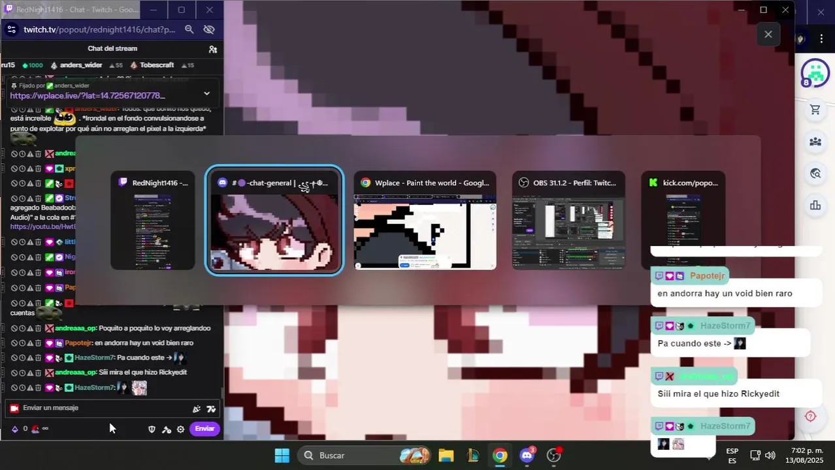The width and height of the screenshot is (835, 470).
Task: Select the kick.com popout window thumbnail
Action: [x=683, y=221]
